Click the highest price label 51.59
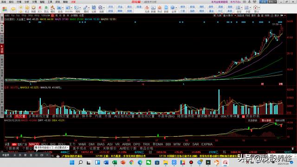The width and height of the screenshot is (297, 167). (x=276, y=24)
